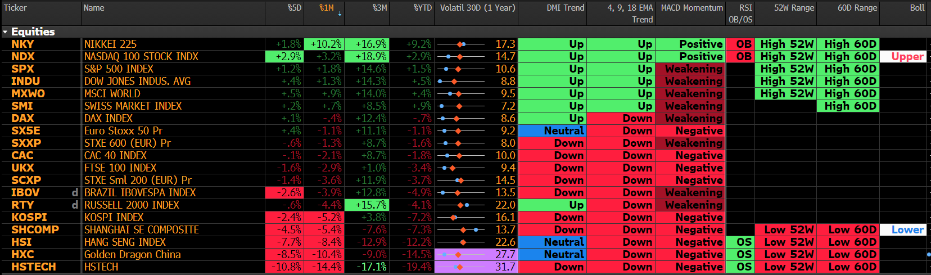Image resolution: width=931 pixels, height=275 pixels.
Task: Click the Positive MACD cell for NKY
Action: point(690,44)
